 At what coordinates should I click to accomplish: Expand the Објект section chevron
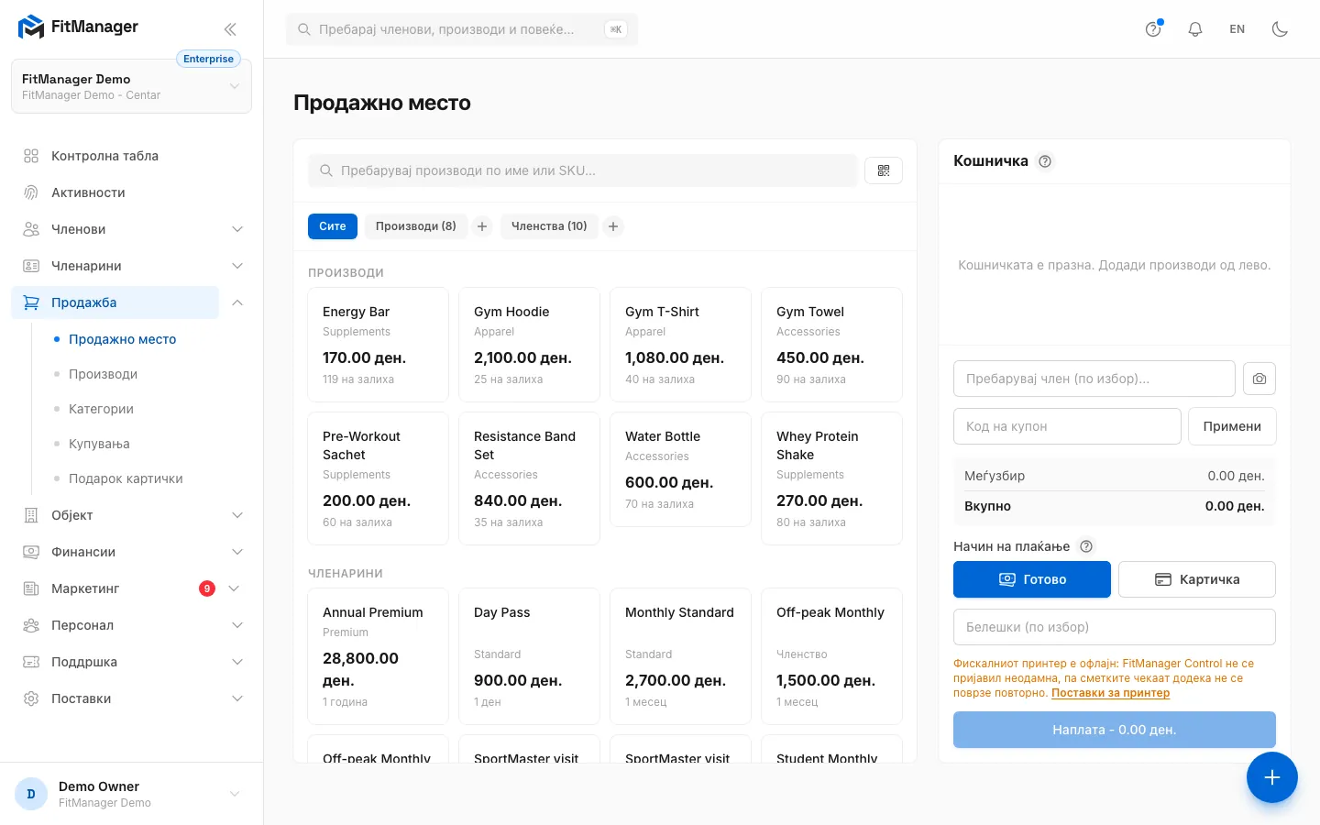point(237,515)
